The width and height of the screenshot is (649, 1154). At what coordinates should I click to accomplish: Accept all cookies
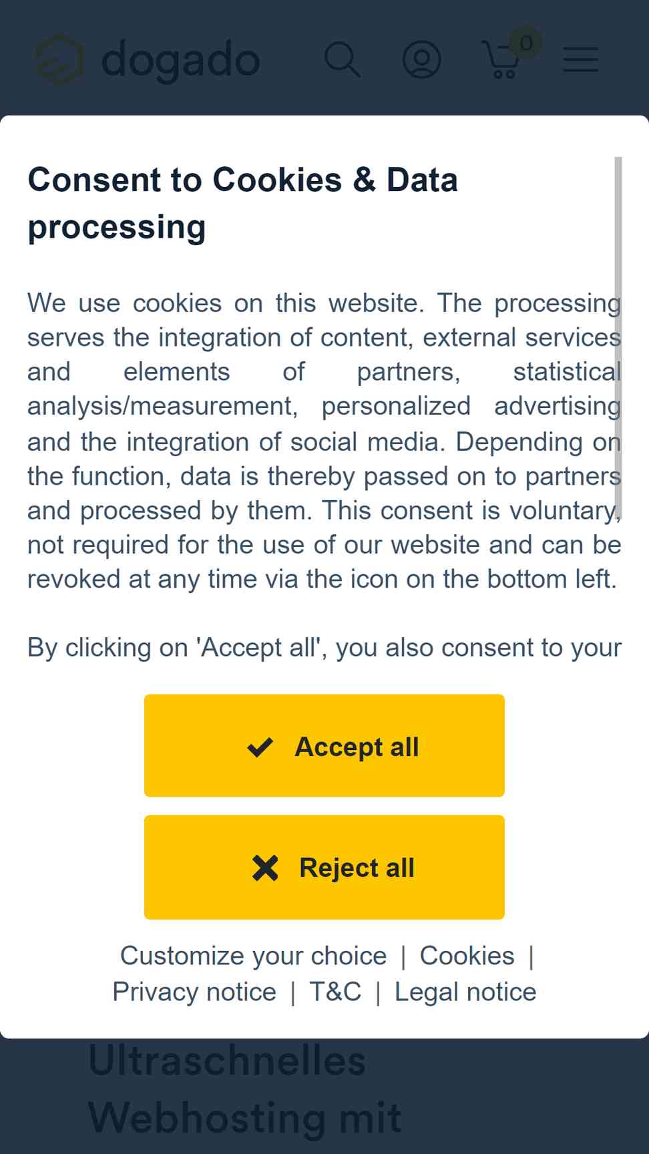pos(324,745)
